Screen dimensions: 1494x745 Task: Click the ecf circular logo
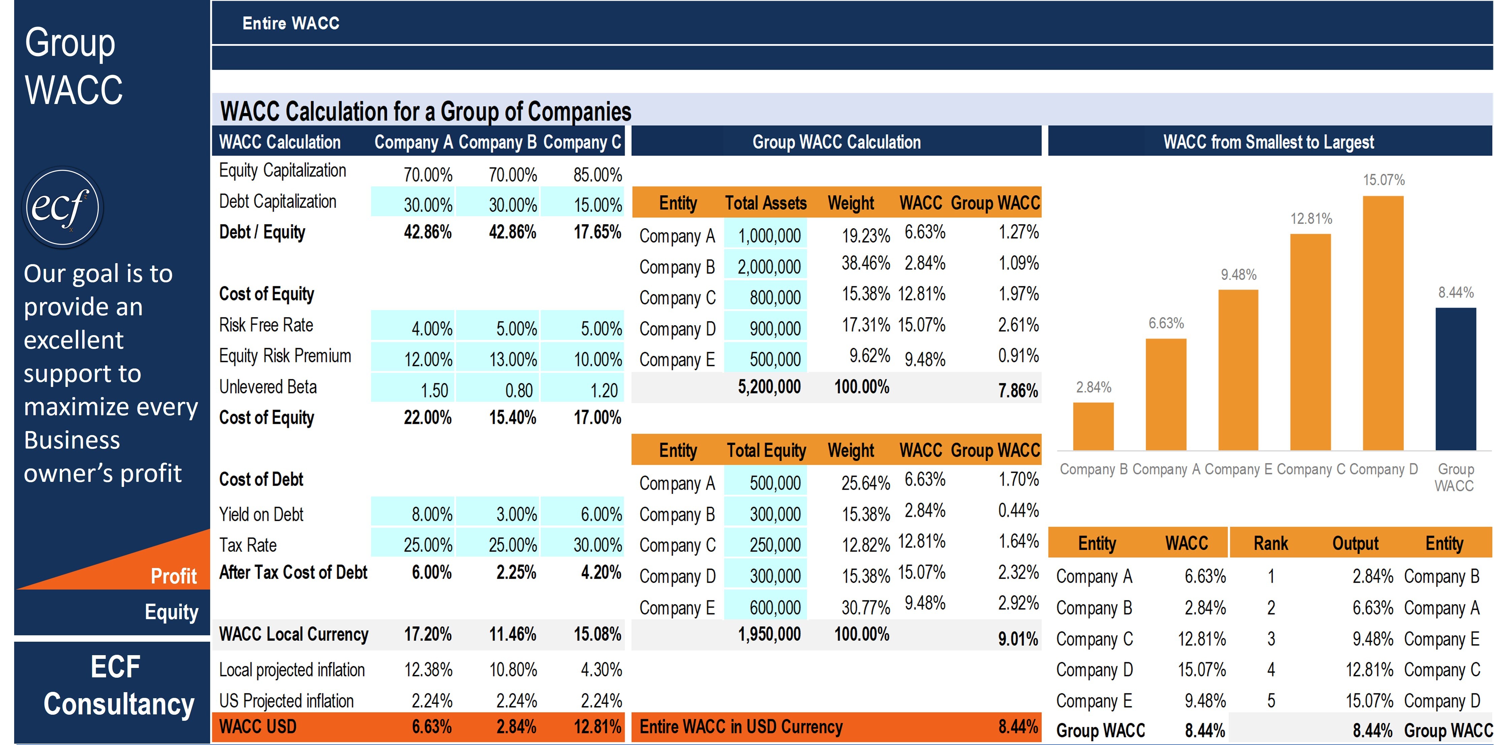pyautogui.click(x=63, y=207)
